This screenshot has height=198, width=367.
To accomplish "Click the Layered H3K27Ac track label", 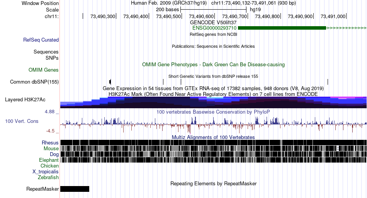I will point(25,100).
